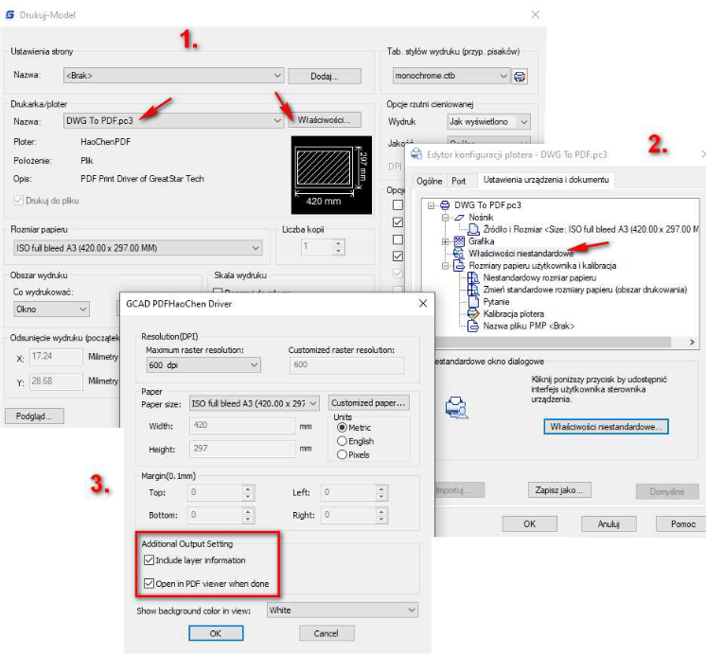Click the Nazwa pliku PMP file icon
706x655 pixels.
pos(473,326)
